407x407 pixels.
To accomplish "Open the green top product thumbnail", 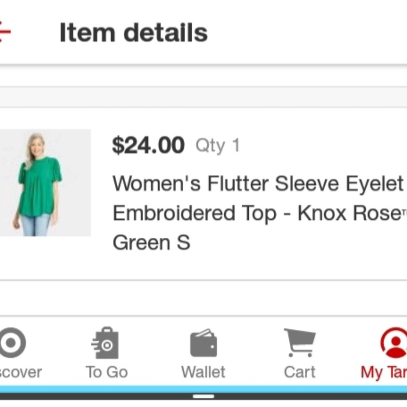I will pyautogui.click(x=45, y=183).
